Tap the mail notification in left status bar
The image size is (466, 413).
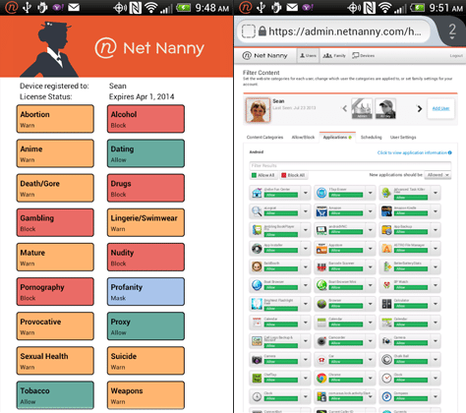click(x=74, y=7)
